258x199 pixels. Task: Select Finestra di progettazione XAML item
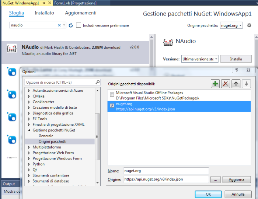tap(58, 125)
